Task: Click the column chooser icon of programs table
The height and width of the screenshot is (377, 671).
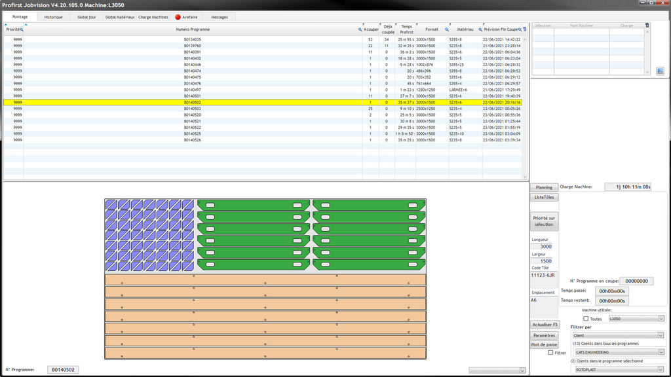Action: 525,29
